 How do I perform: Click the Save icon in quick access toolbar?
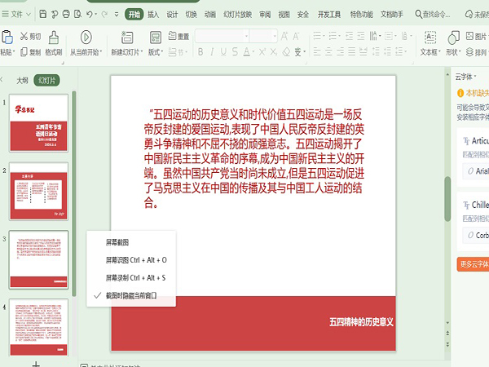[x=43, y=14]
